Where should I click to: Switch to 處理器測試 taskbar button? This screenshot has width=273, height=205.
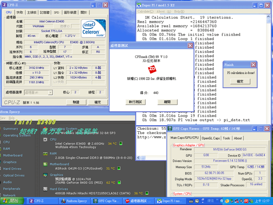point(139,201)
